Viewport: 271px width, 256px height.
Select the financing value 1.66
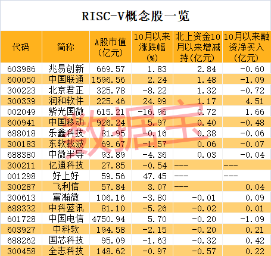pyautogui.click(x=255, y=112)
